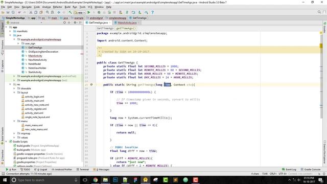Viewport: 327px width, 184px height.
Task: Open Google Chrome from the taskbar
Action: (96, 180)
